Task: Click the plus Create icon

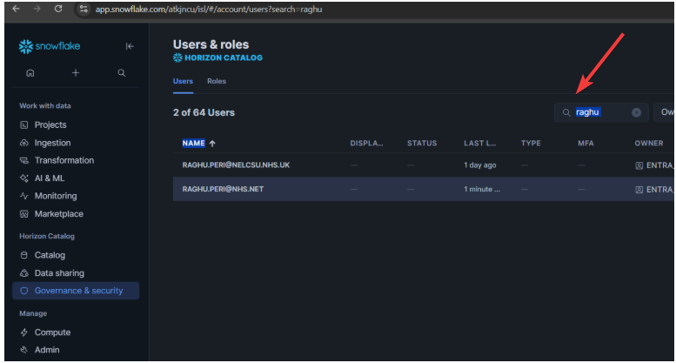Action: tap(76, 73)
